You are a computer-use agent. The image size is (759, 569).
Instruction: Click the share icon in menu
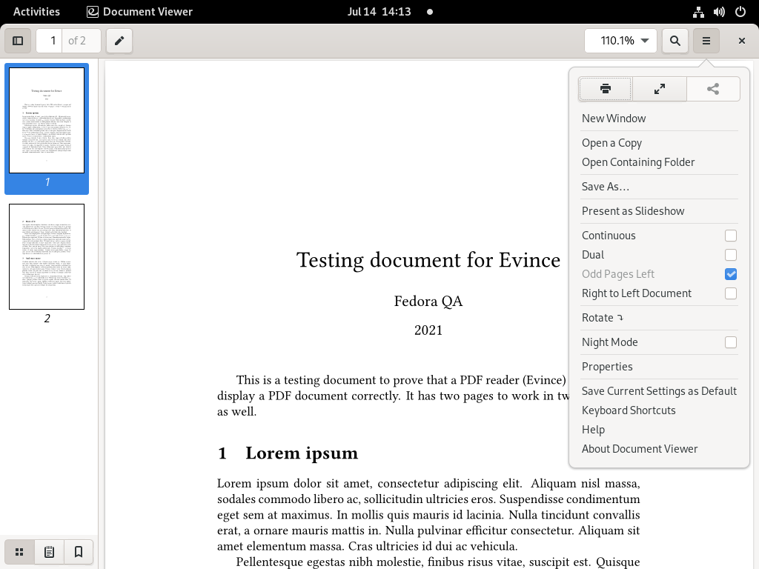coord(713,89)
